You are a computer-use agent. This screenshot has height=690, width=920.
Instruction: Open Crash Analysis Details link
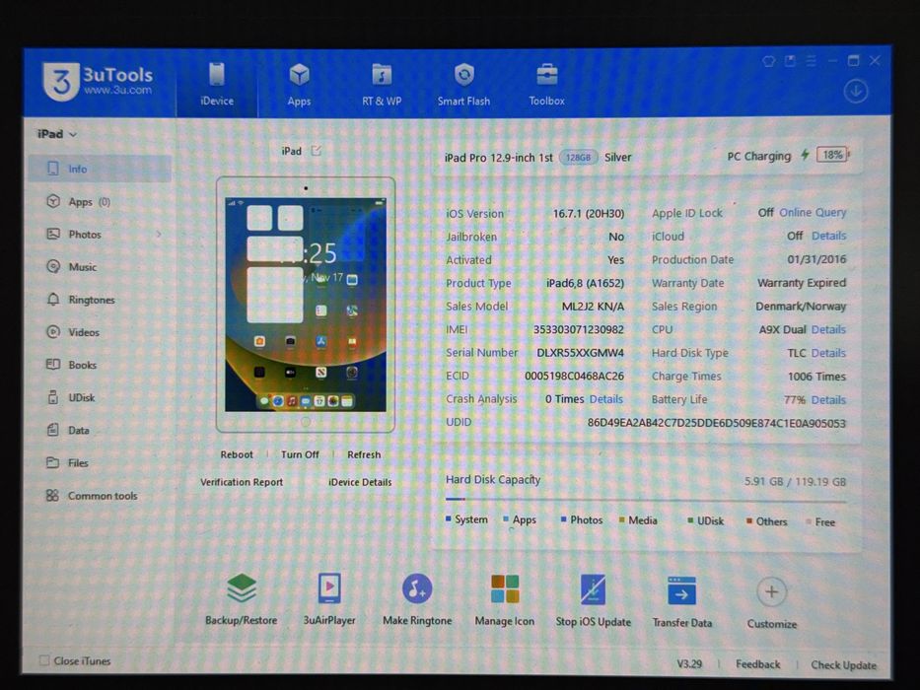(606, 399)
